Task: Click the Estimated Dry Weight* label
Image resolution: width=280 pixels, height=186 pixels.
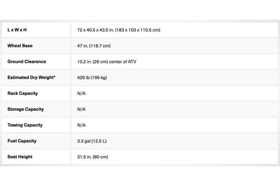Action: [31, 77]
